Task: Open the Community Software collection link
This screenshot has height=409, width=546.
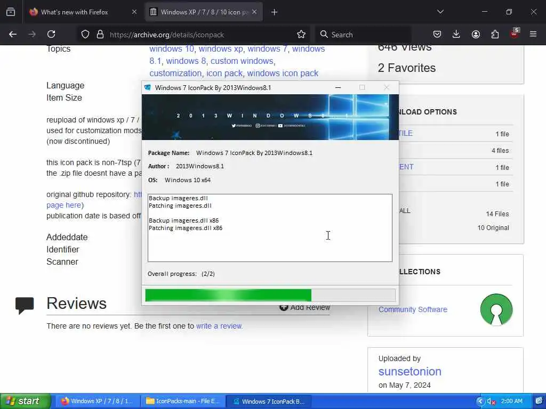Action: click(413, 309)
